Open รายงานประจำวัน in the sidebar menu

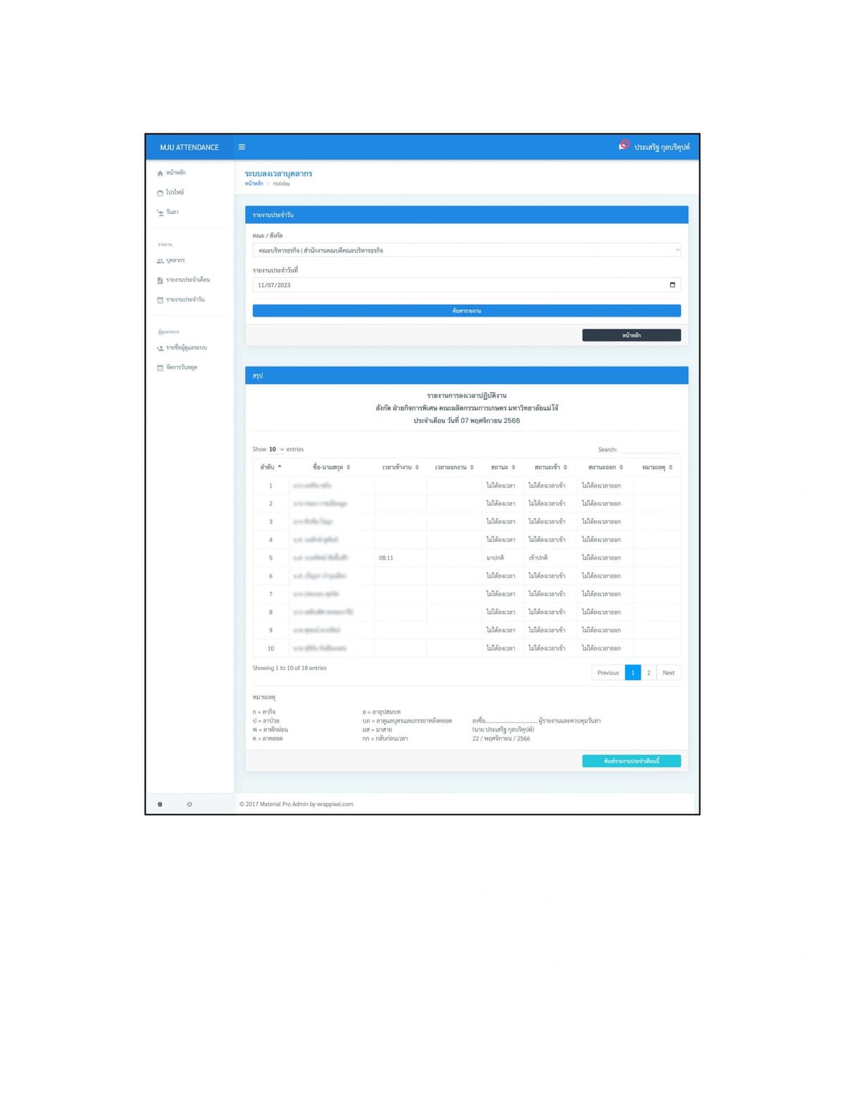[x=185, y=300]
